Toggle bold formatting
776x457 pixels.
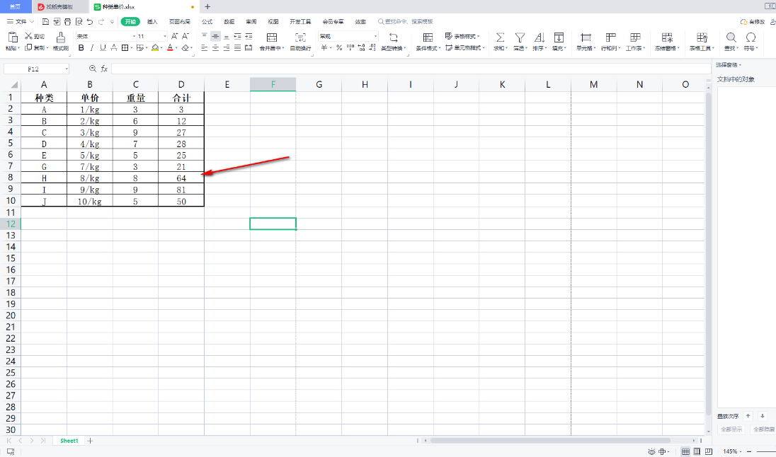click(81, 48)
